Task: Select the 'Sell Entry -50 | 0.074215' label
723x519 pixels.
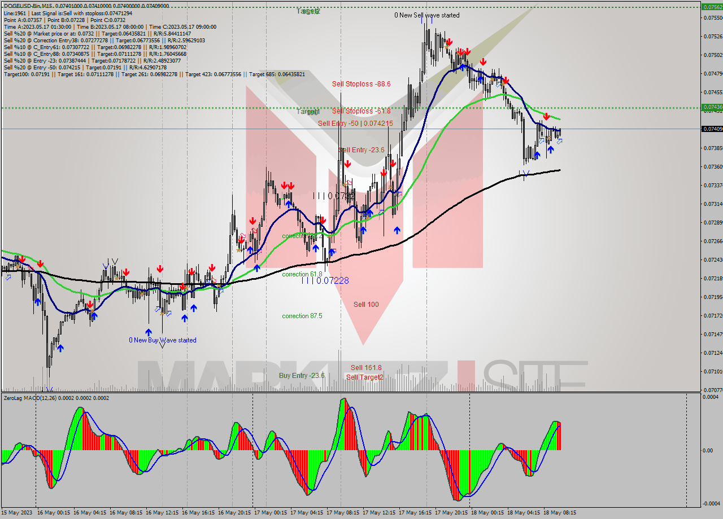Action: [355, 123]
